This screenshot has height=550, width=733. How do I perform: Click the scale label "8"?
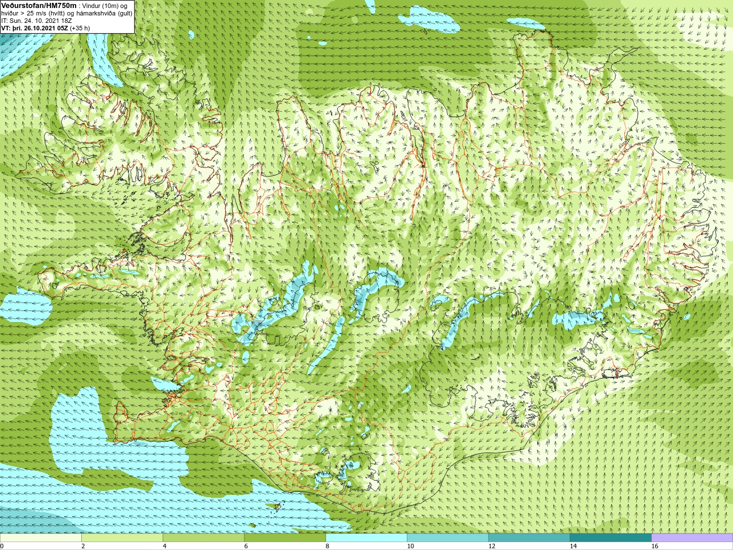pyautogui.click(x=327, y=546)
